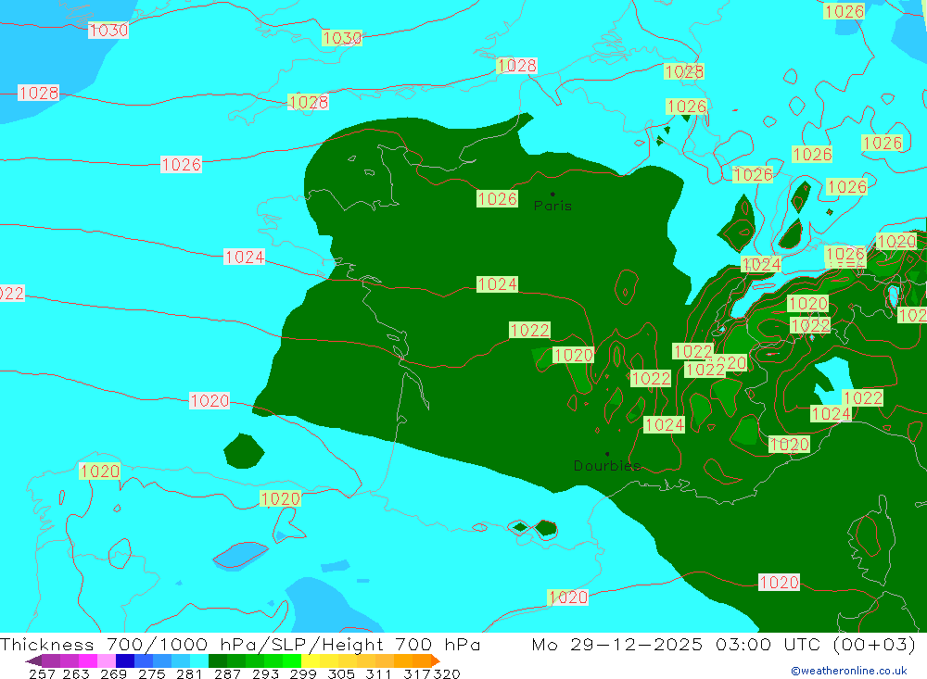Image resolution: width=927 pixels, height=679 pixels.
Task: Pick the light pink legend swatch
Action: pos(107,660)
